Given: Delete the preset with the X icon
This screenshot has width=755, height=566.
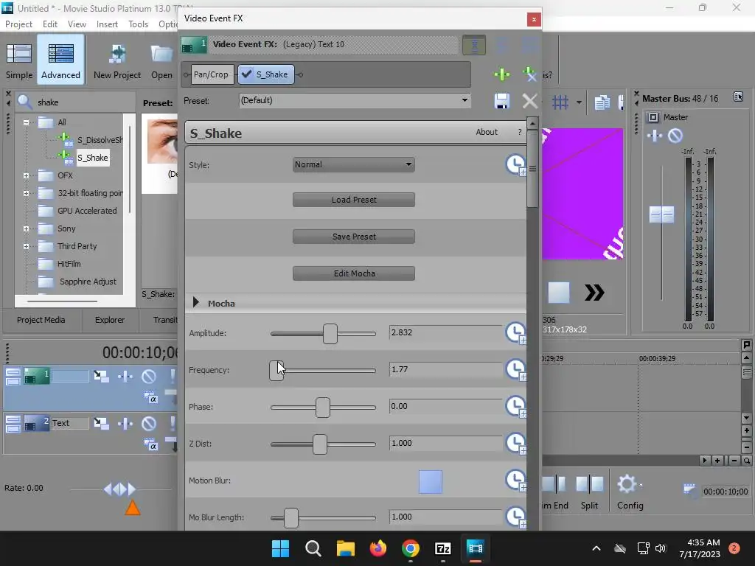Looking at the screenshot, I should (x=529, y=101).
